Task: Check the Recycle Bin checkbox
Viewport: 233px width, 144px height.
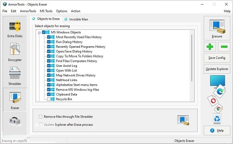Action: tap(49, 99)
